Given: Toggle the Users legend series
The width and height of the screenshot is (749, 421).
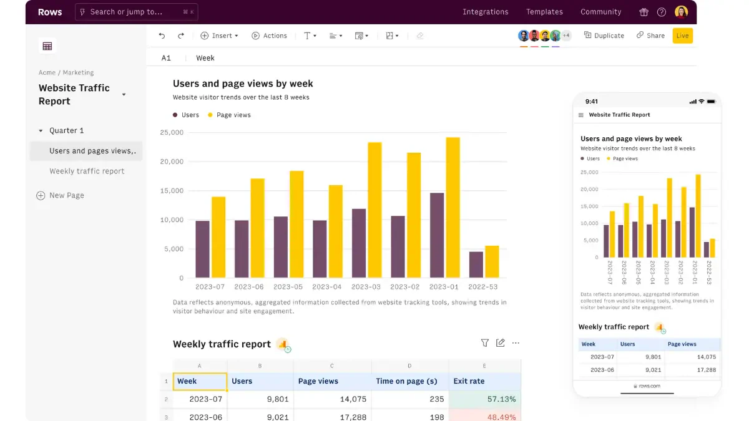Looking at the screenshot, I should [x=186, y=115].
